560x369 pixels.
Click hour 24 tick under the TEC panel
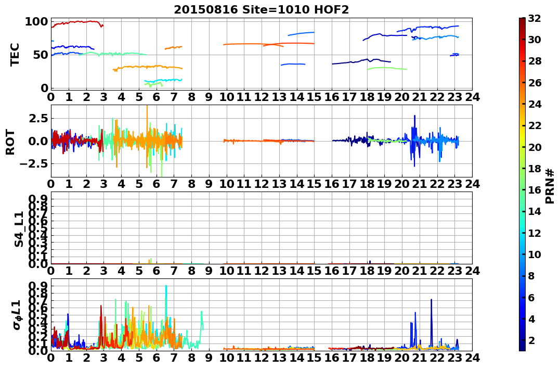472,97
